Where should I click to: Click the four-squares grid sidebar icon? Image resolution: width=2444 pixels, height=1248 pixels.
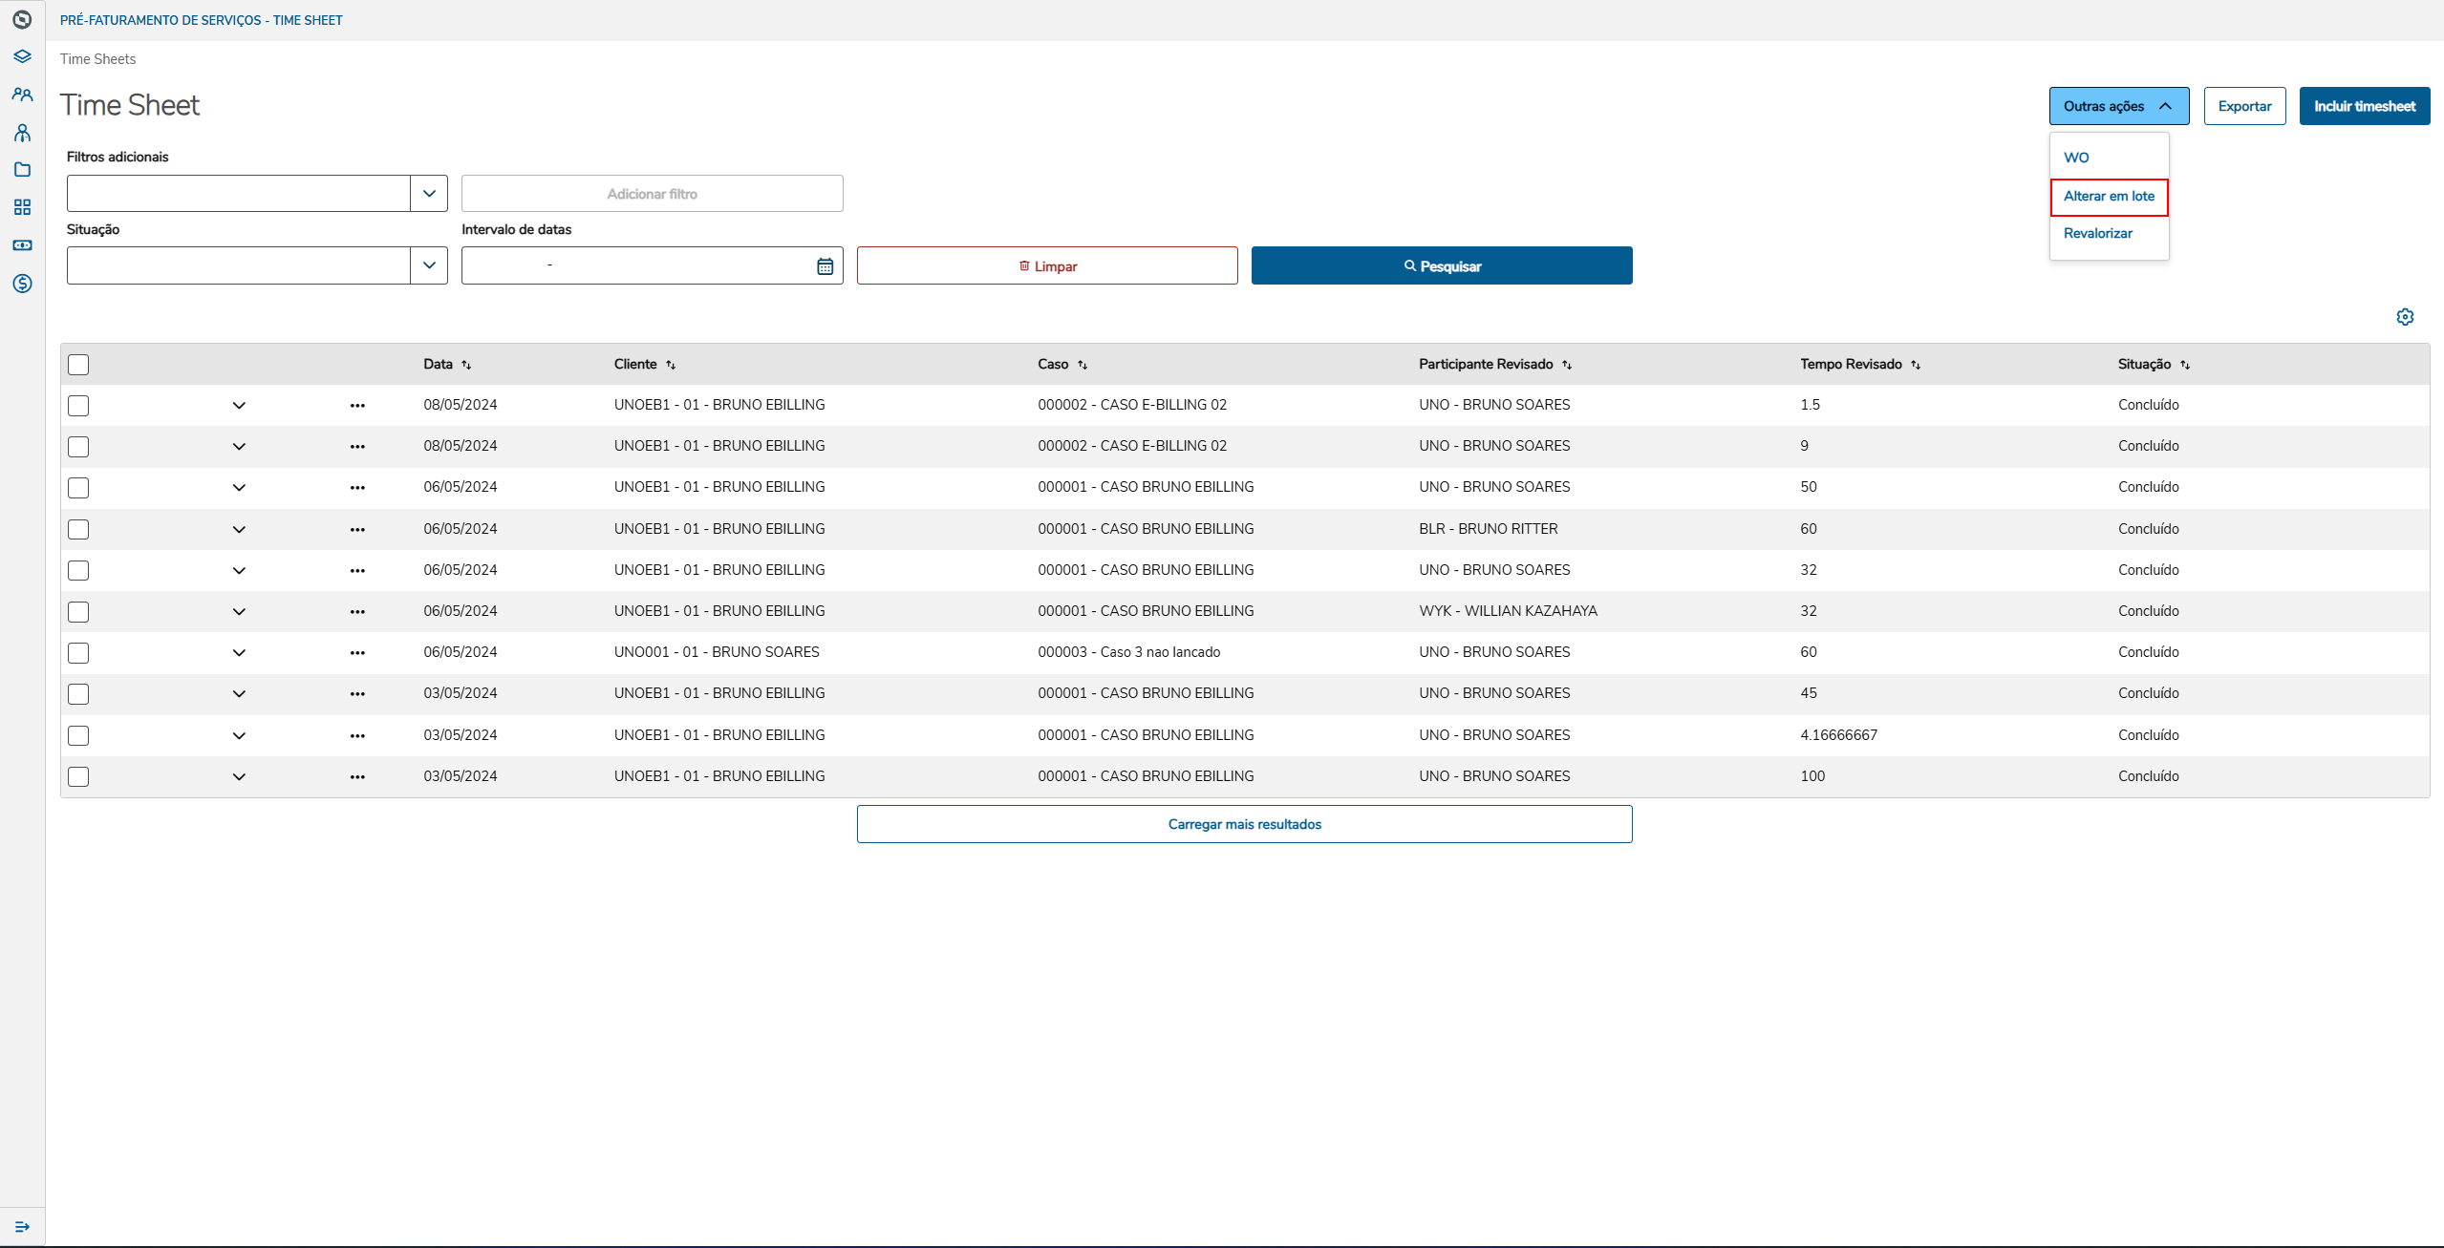(x=22, y=207)
